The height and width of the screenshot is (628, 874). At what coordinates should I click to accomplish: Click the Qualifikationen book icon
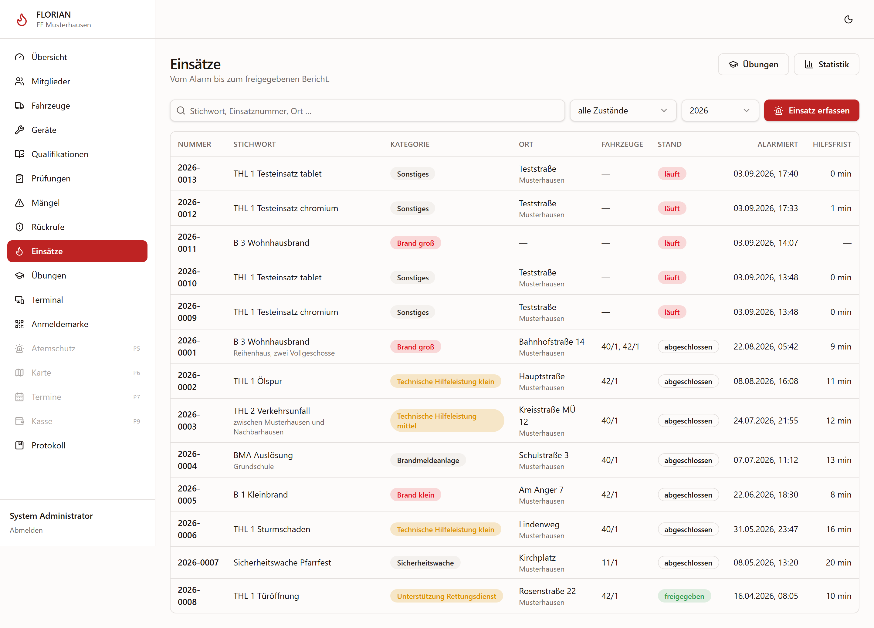click(19, 154)
